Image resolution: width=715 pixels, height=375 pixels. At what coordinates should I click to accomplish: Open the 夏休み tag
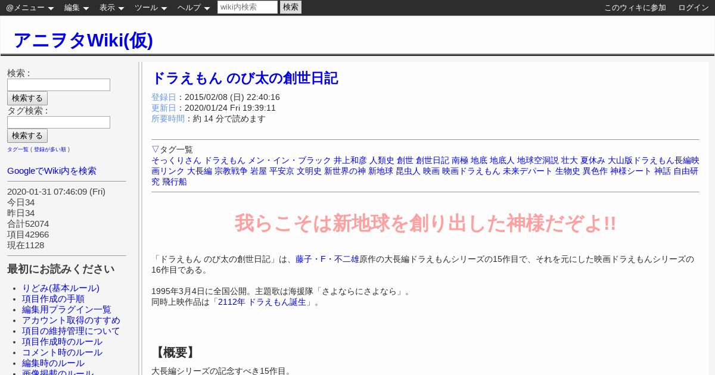click(x=593, y=161)
